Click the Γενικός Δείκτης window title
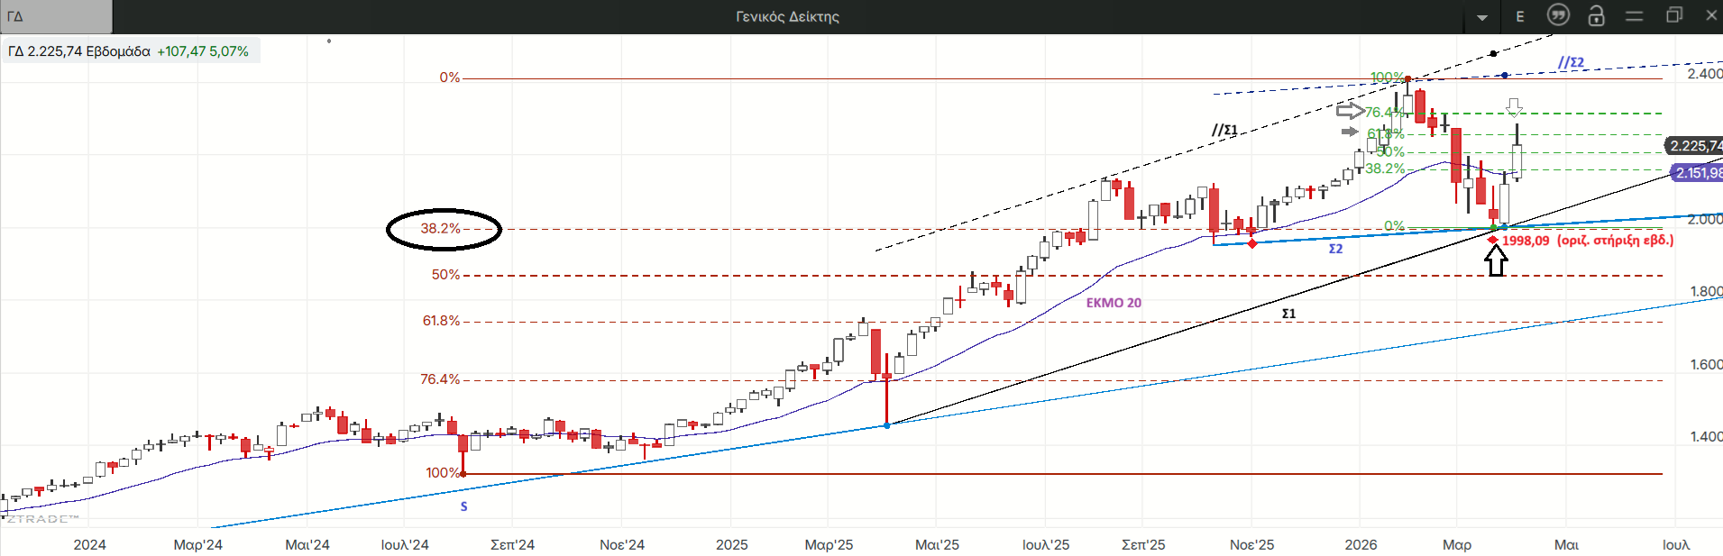The width and height of the screenshot is (1723, 556). [x=787, y=16]
